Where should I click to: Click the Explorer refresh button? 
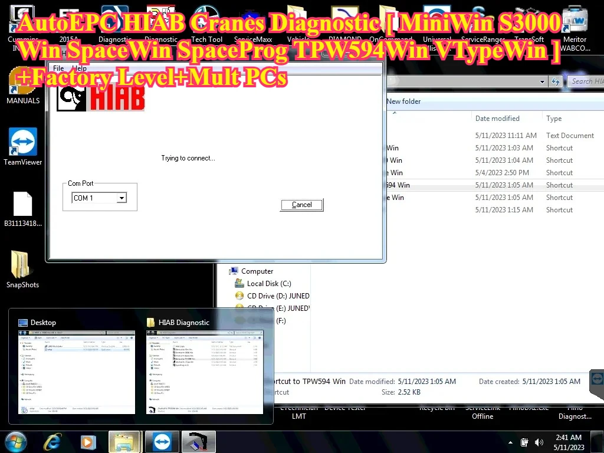[556, 81]
